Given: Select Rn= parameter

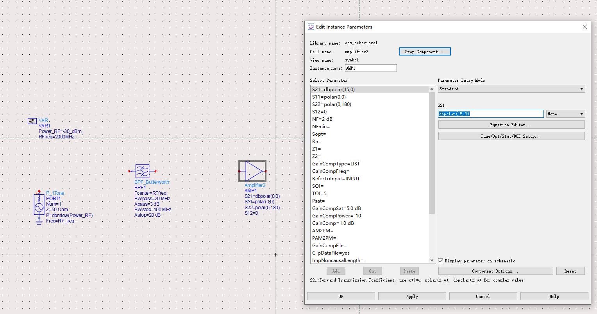Looking at the screenshot, I should pos(370,142).
